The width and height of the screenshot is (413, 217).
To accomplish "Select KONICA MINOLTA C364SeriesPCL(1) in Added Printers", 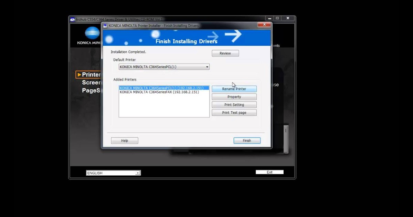I will point(164,88).
